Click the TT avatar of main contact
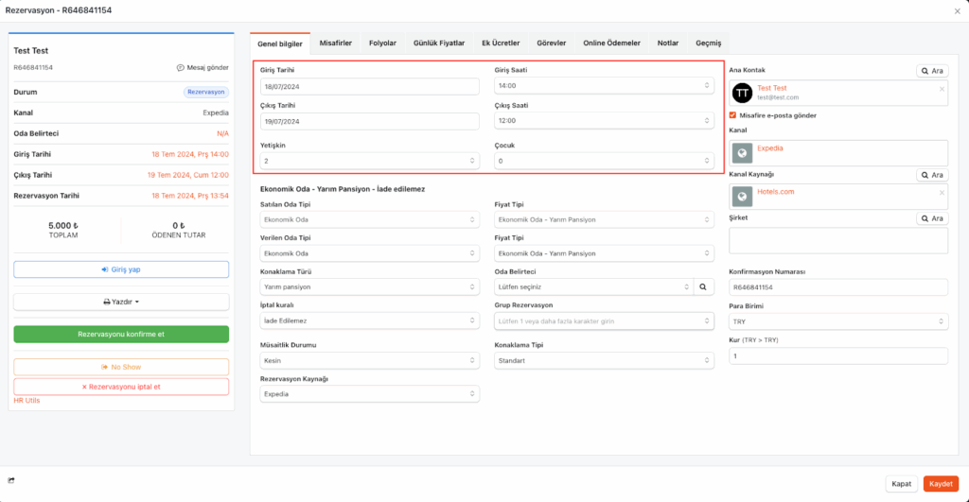 [x=743, y=93]
